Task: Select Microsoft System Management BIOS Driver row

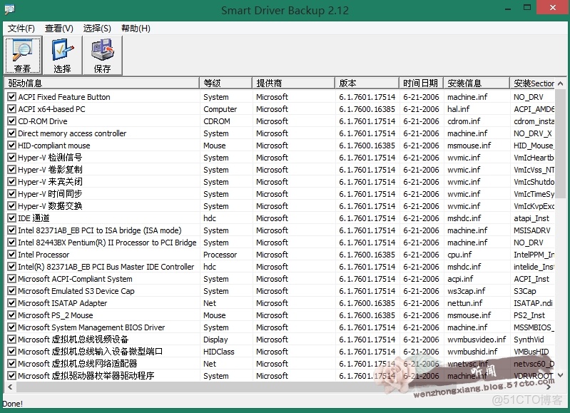Action: (280, 327)
